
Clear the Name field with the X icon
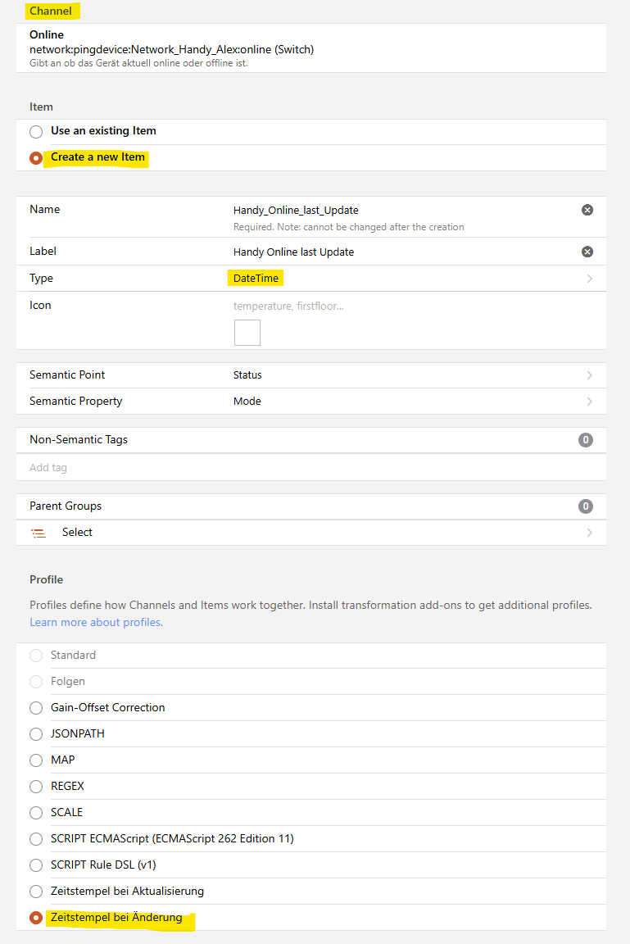tap(587, 210)
